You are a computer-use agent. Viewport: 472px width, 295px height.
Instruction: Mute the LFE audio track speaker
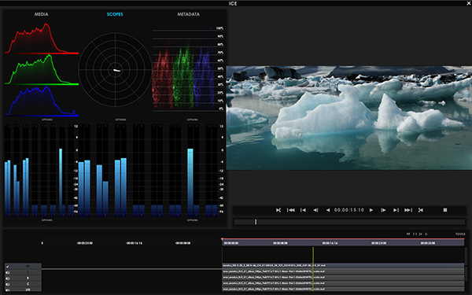[8, 289]
